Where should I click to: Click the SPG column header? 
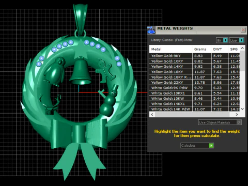[x=234, y=49]
